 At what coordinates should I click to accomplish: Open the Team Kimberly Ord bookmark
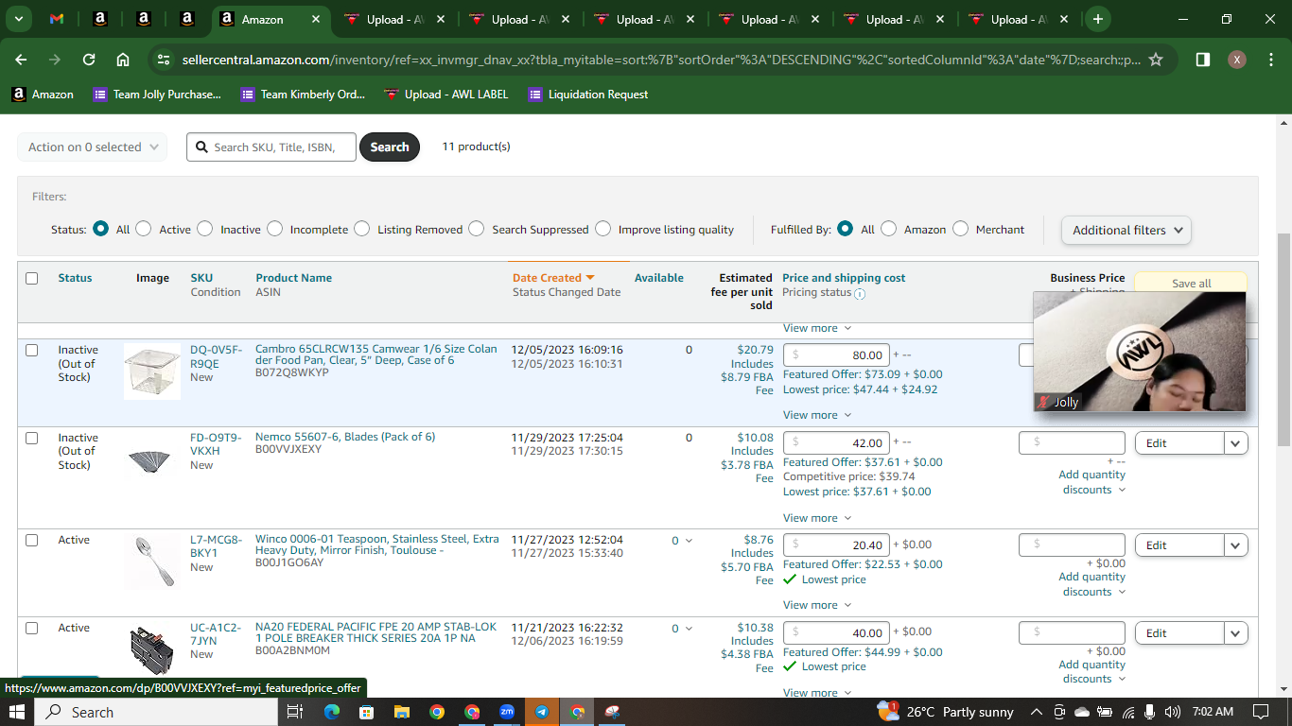[303, 95]
